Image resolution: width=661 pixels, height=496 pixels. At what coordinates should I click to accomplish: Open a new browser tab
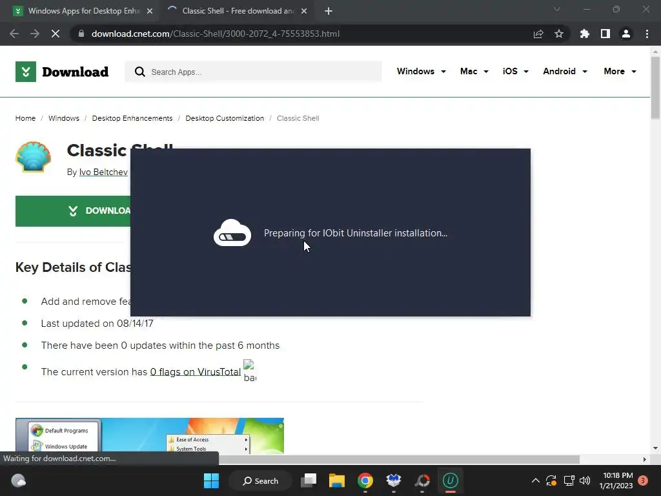tap(329, 12)
